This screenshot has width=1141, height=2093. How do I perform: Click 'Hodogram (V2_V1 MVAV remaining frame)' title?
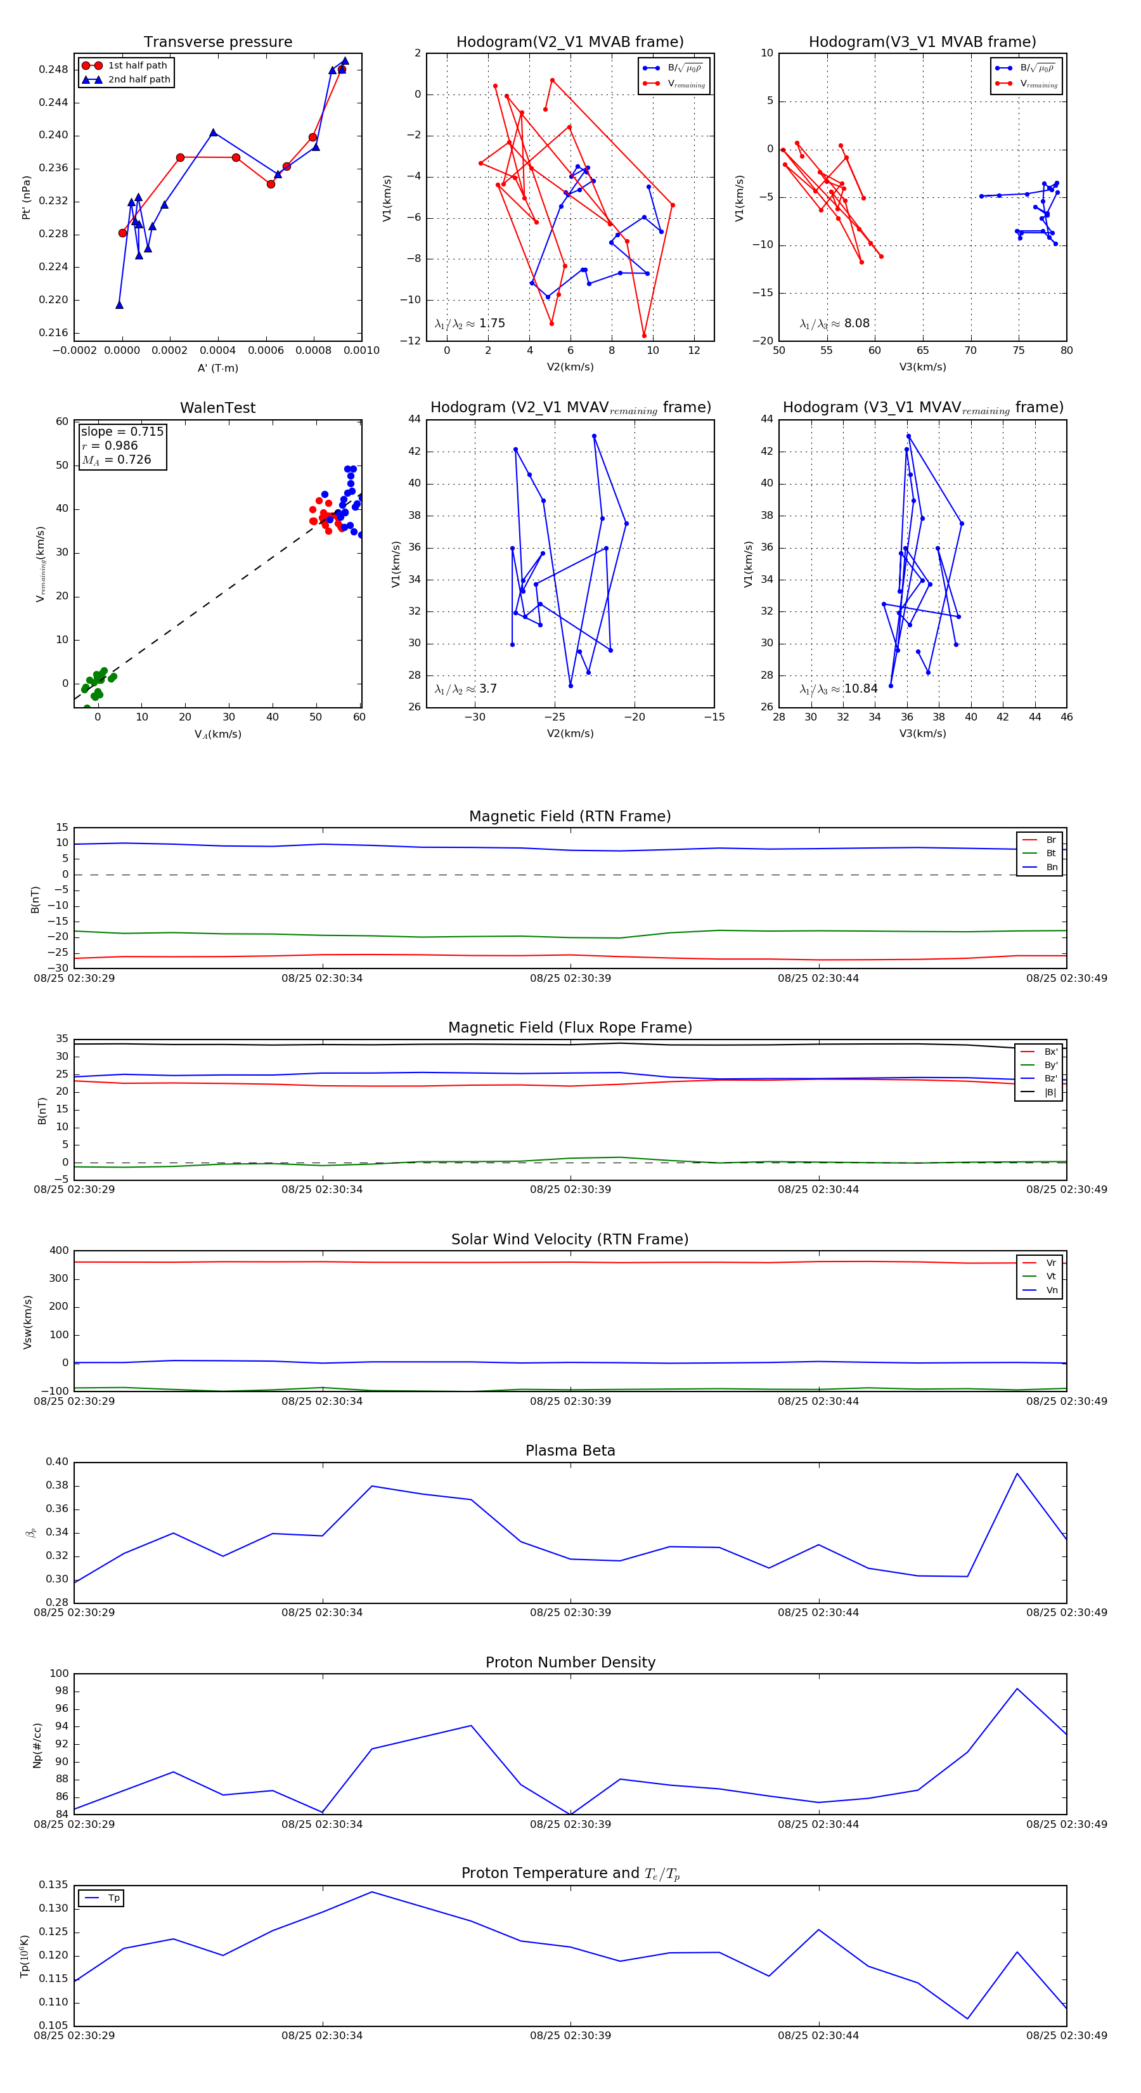coord(570,408)
